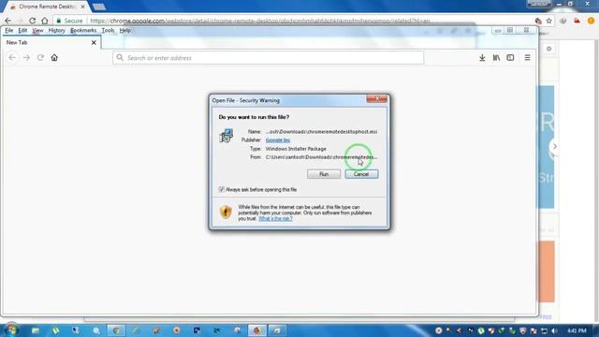This screenshot has height=337, width=599.
Task: Click the Chrome back arrow
Action: [x=8, y=21]
